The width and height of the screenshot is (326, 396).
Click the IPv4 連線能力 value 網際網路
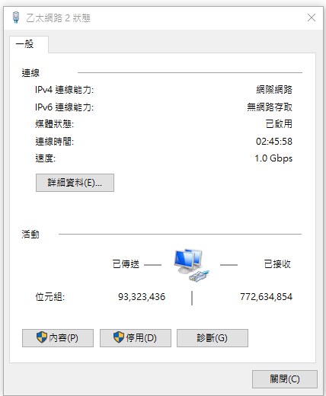[x=274, y=90]
